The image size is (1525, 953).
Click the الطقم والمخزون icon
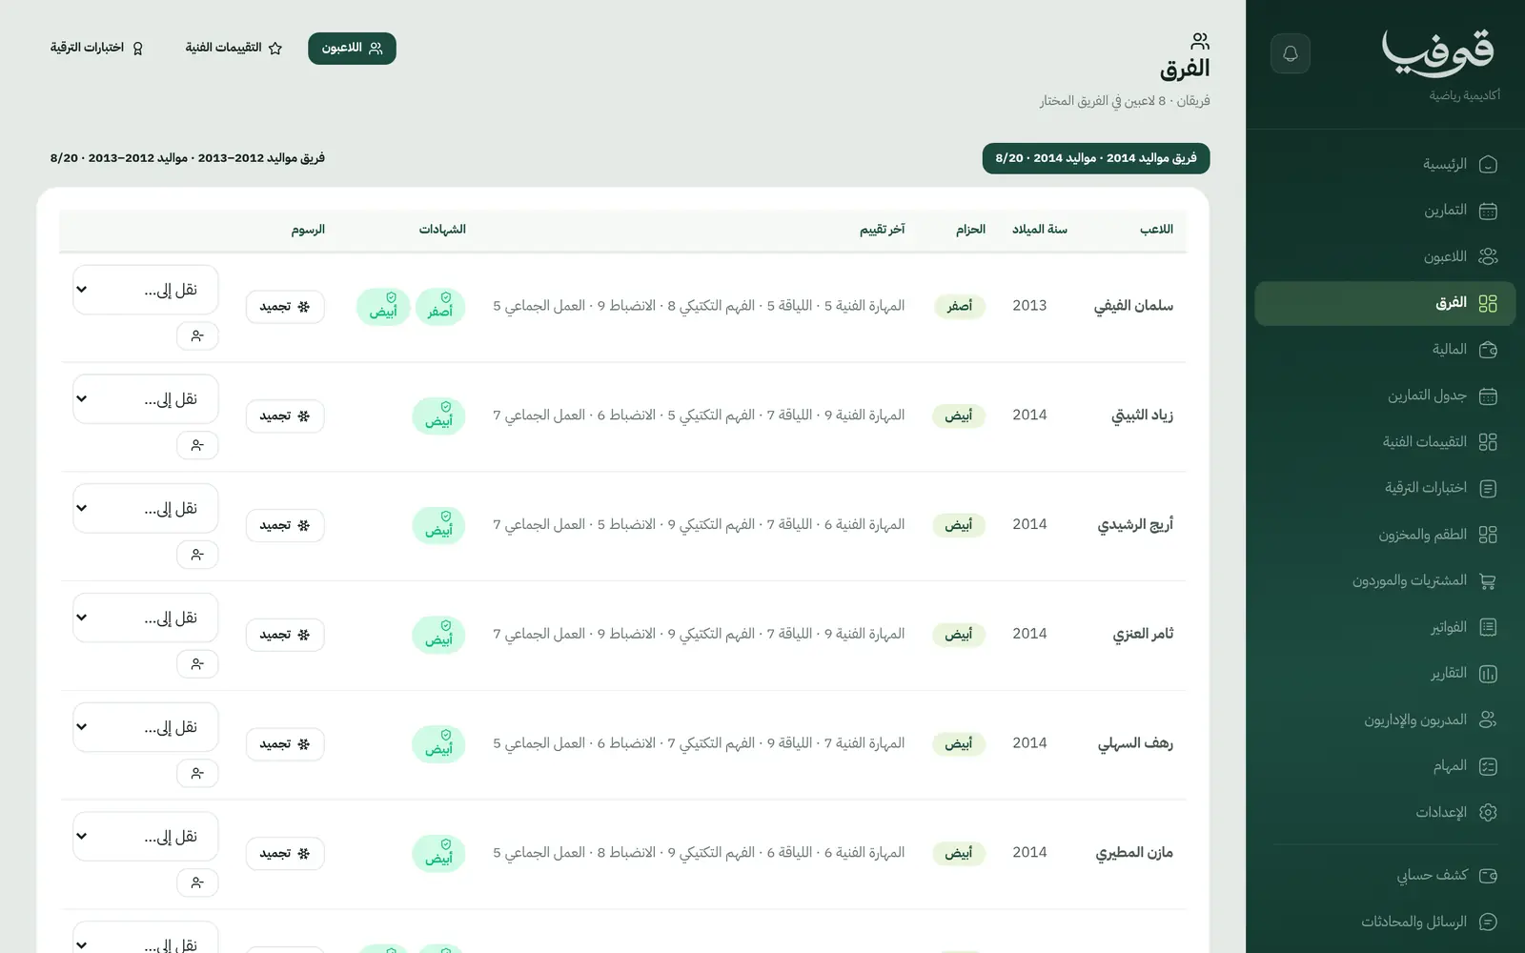(x=1488, y=535)
